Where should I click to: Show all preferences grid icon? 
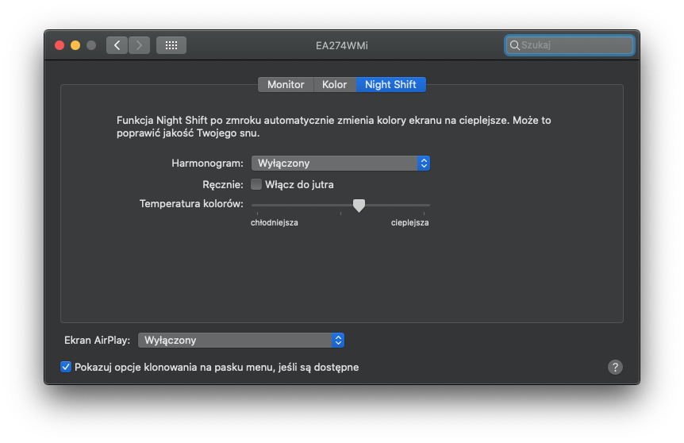pos(171,45)
